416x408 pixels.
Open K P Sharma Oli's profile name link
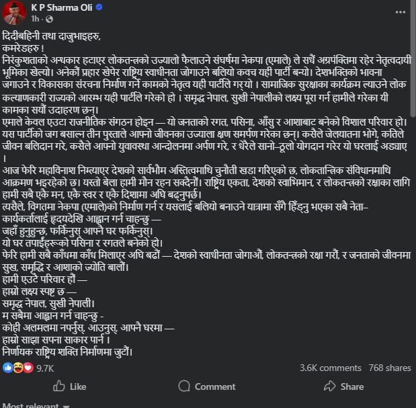click(62, 7)
